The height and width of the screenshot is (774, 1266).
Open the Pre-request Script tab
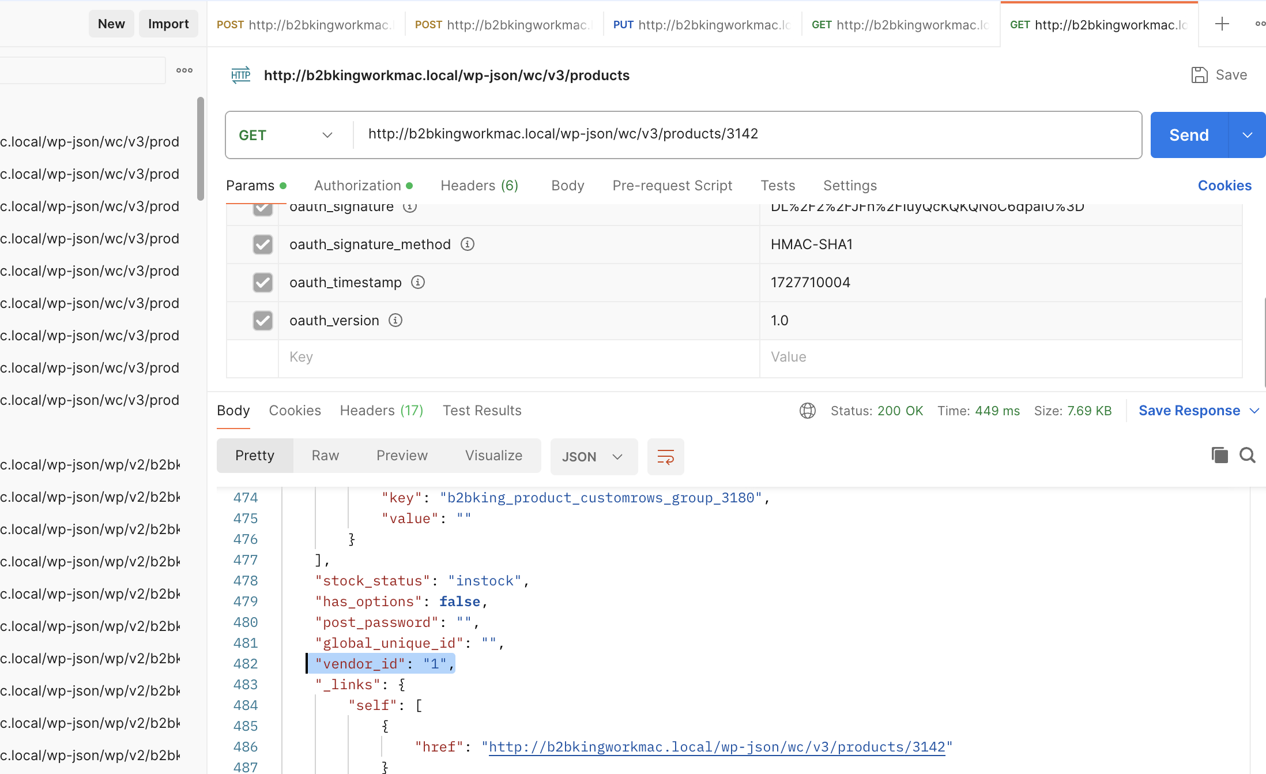(x=672, y=186)
